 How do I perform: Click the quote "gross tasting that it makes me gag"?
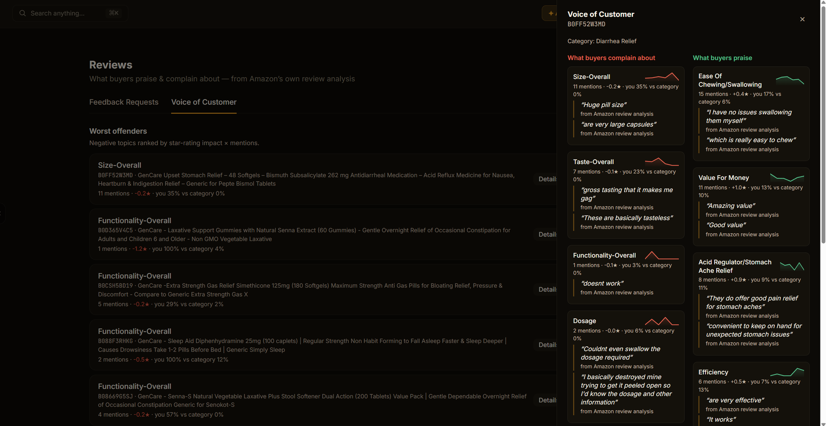click(x=627, y=194)
